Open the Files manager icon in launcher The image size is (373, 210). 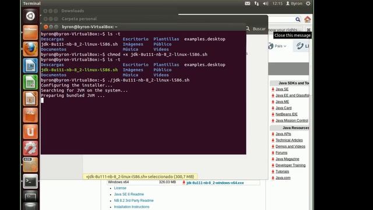(30, 33)
